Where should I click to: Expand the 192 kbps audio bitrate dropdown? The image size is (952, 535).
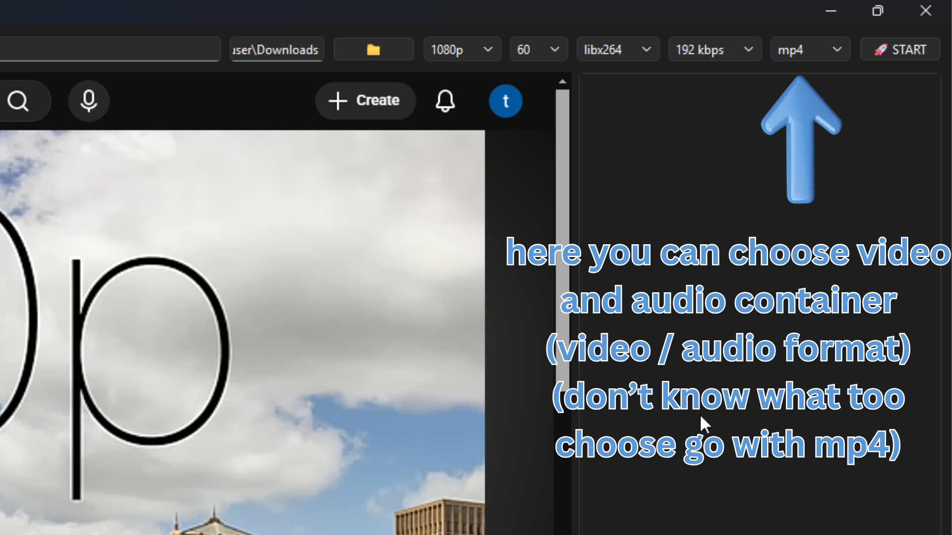click(x=749, y=49)
